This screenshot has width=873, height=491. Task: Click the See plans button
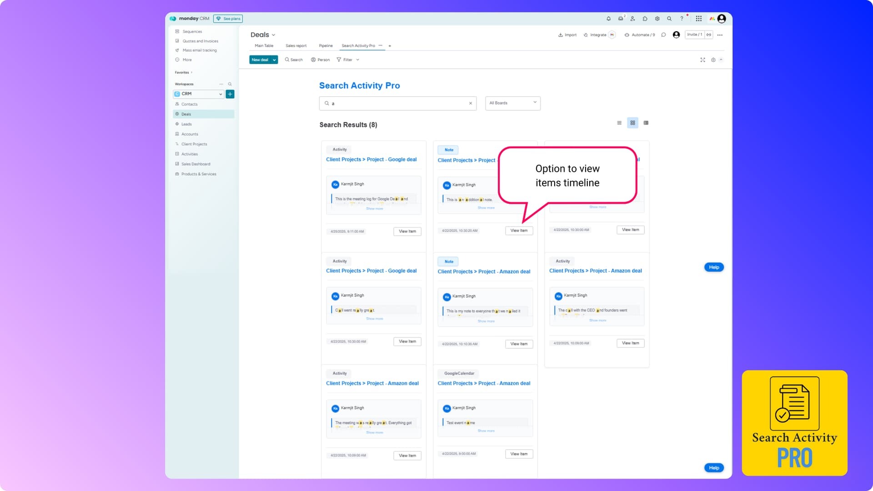click(x=228, y=19)
